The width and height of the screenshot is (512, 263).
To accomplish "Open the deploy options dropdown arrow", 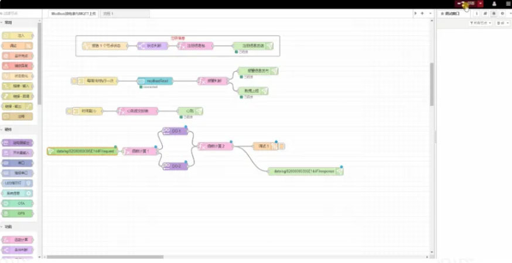I will [480, 4].
